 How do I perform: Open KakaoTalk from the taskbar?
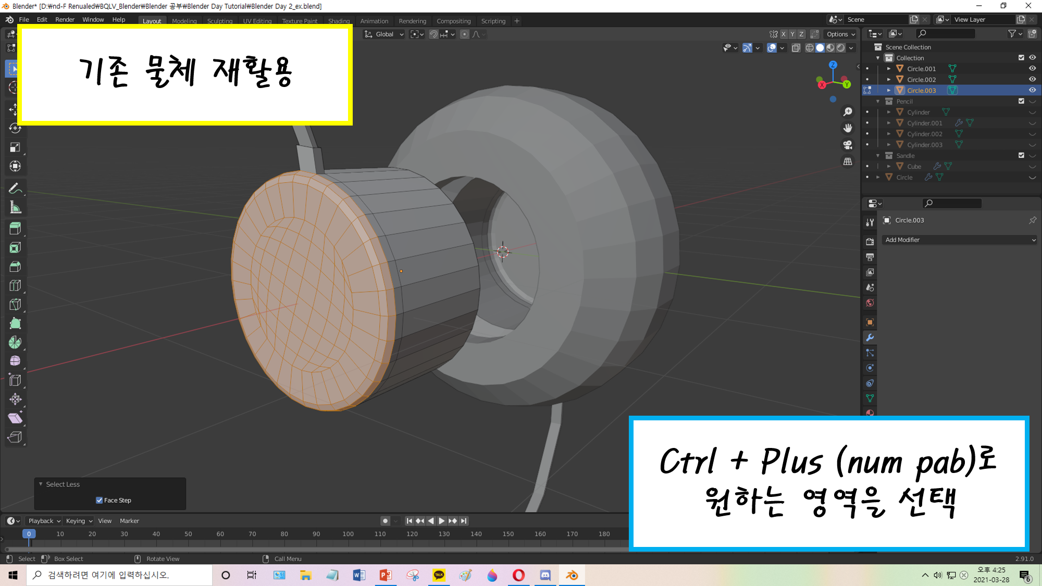point(439,575)
